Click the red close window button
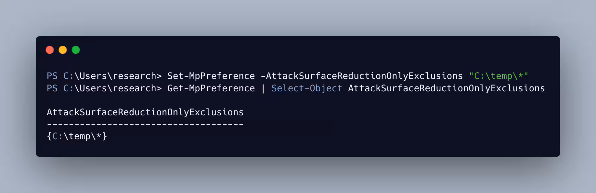 tap(50, 50)
